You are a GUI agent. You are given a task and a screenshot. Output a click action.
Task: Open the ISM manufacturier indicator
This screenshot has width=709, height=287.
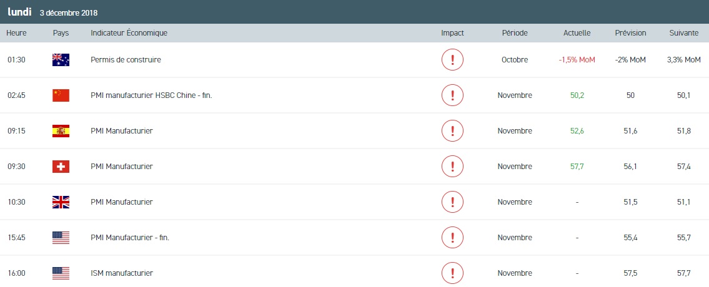(122, 273)
